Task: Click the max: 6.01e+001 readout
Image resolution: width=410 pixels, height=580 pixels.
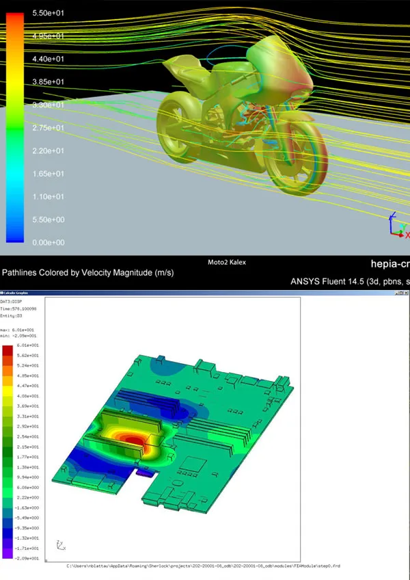Action: 18,330
